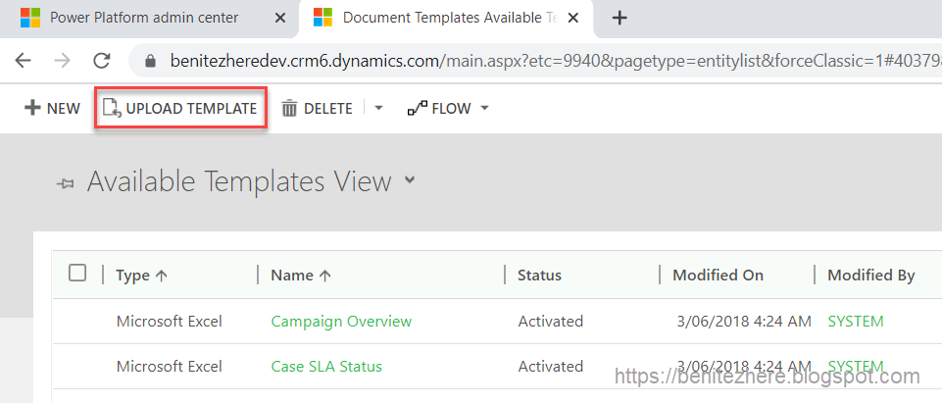
Task: Open a new browser tab
Action: [620, 18]
